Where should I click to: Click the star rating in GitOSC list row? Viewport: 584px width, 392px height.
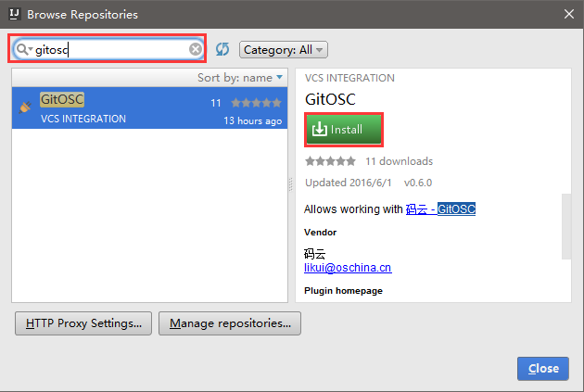[256, 103]
